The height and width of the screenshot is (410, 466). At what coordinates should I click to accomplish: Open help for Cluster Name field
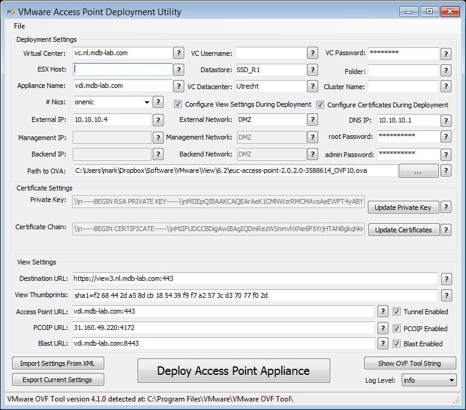point(446,86)
